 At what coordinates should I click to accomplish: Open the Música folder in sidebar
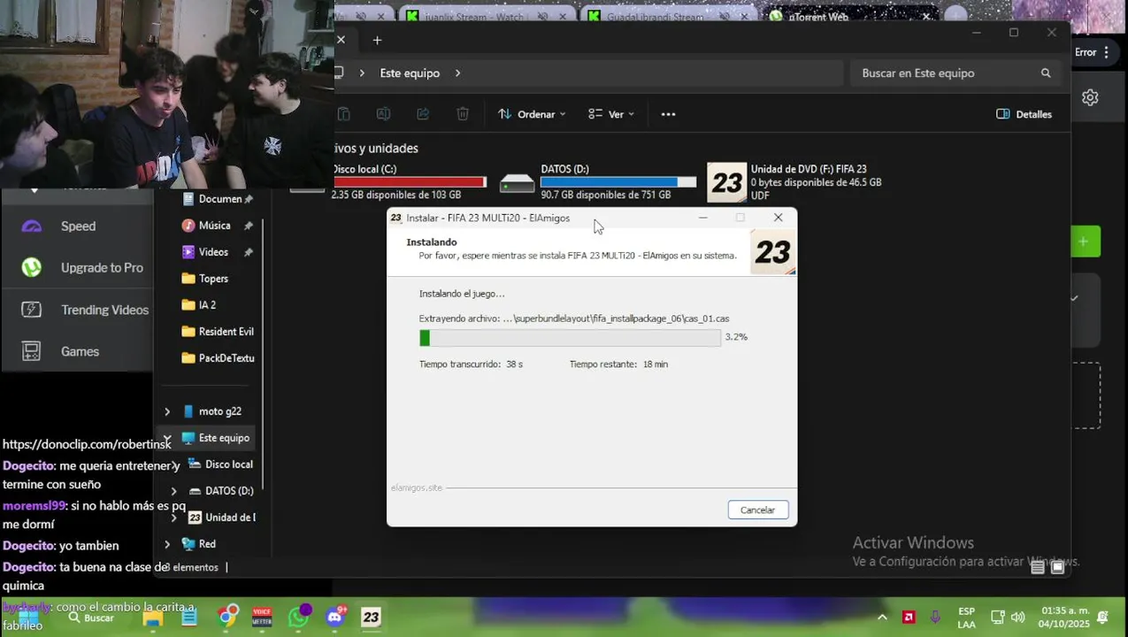[213, 226]
